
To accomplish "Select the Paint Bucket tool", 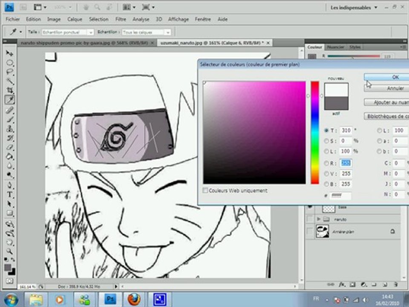I will click(x=10, y=156).
